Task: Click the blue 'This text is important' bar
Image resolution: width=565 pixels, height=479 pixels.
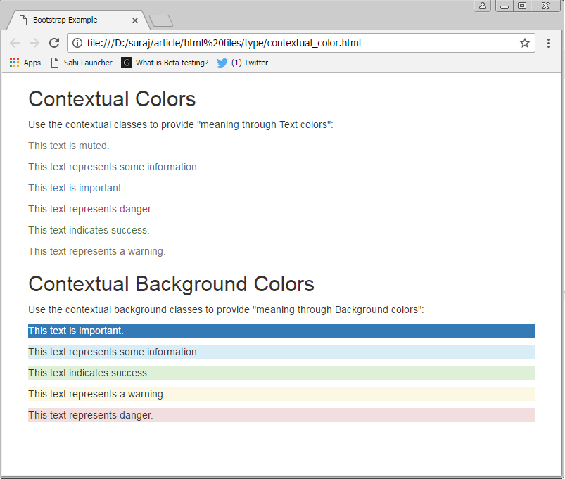Action: pyautogui.click(x=281, y=331)
